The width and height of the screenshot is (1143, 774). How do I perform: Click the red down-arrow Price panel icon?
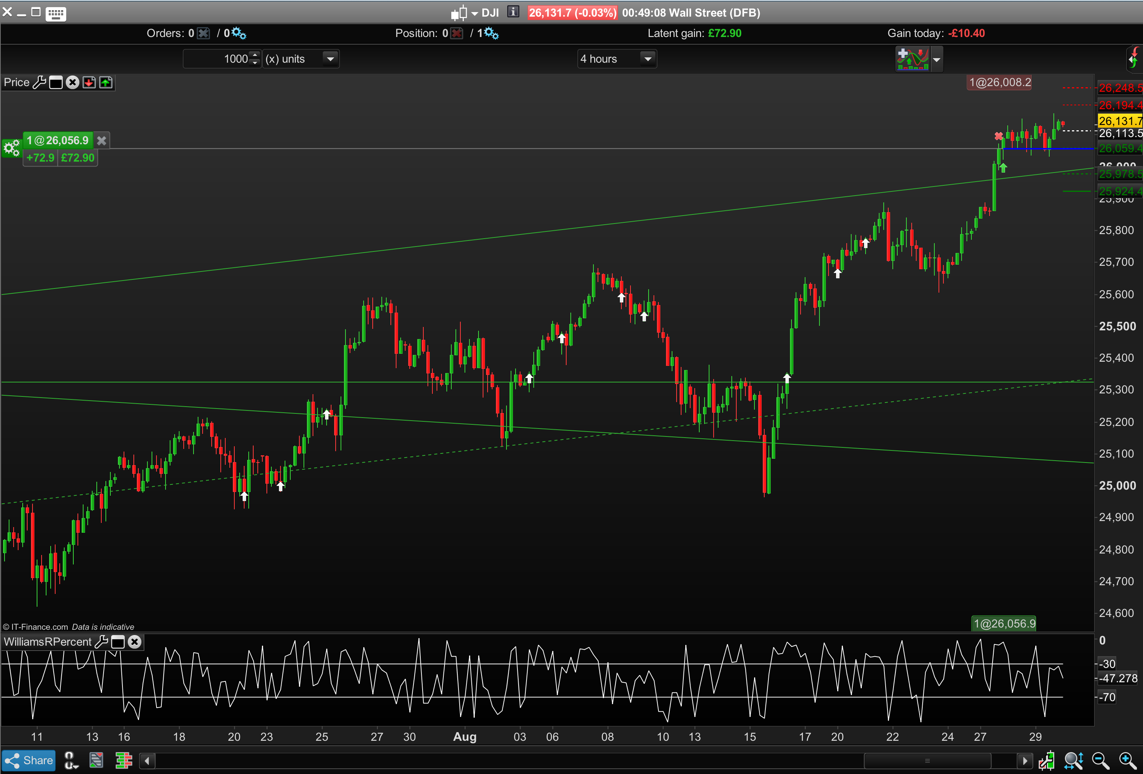click(89, 83)
